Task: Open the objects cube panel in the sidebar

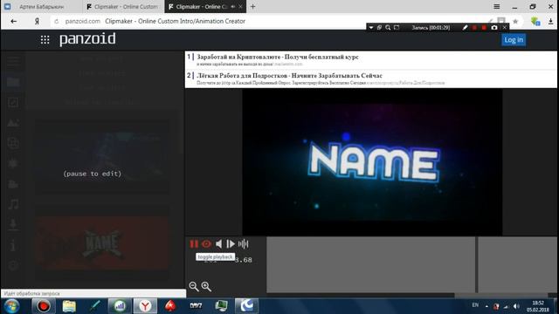Action: tap(13, 143)
